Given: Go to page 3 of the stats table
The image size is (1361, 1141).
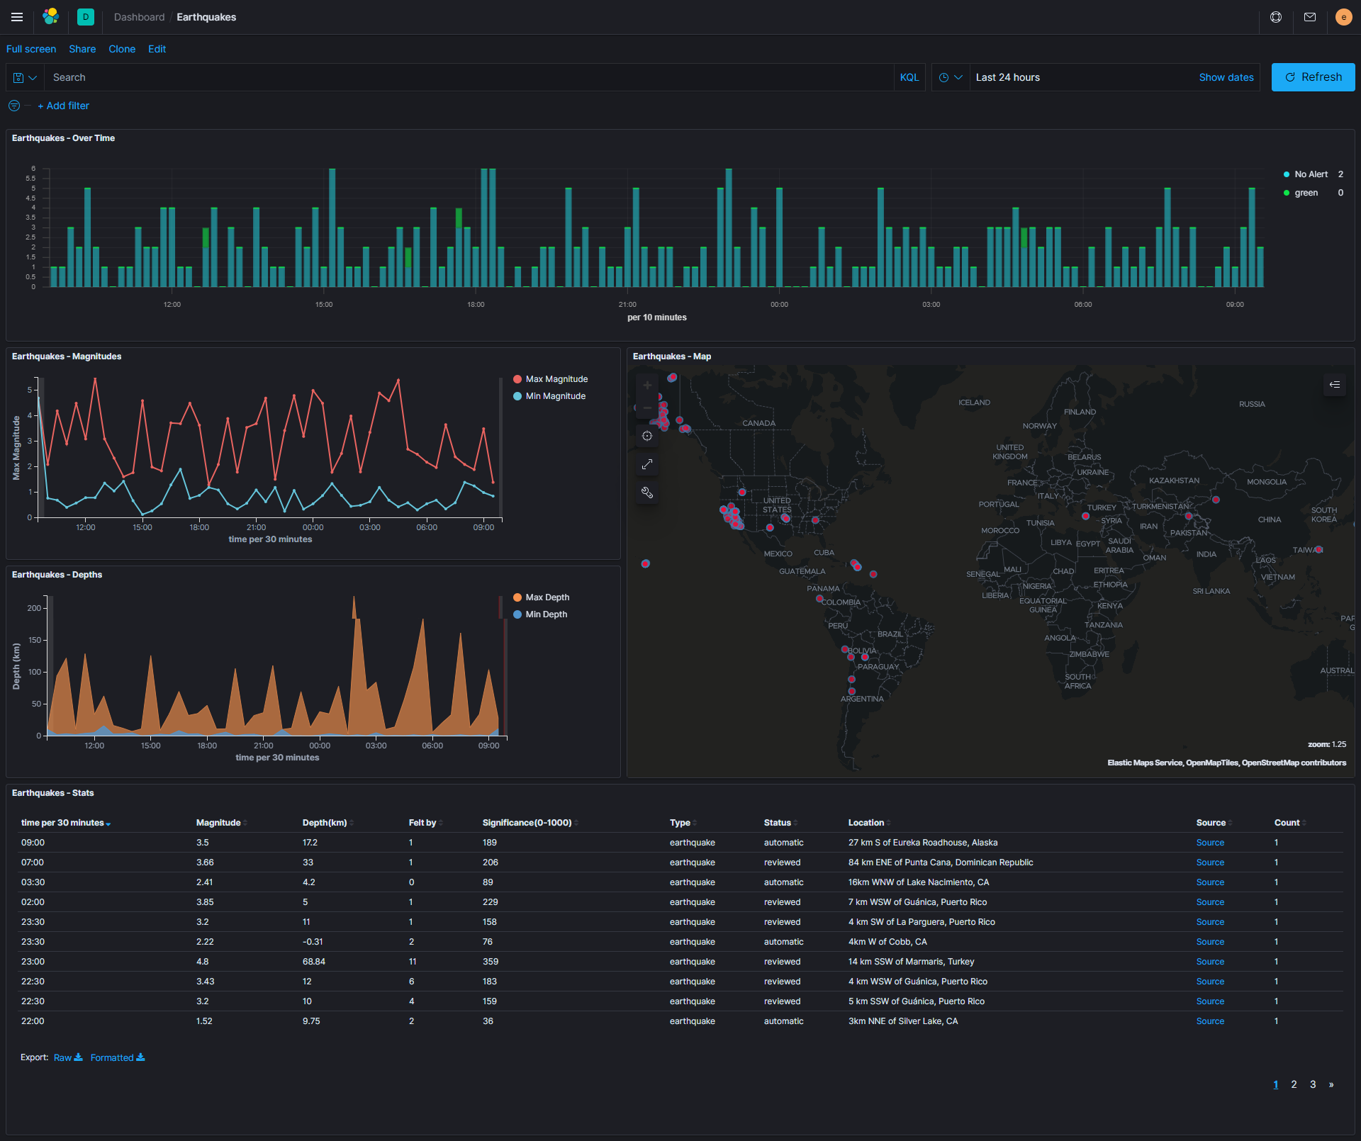Looking at the screenshot, I should 1313,1084.
